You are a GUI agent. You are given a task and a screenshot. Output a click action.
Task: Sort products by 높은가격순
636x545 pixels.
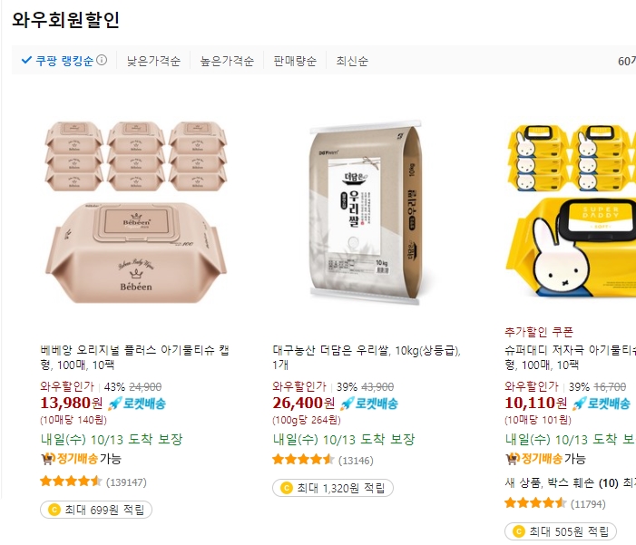(x=227, y=61)
